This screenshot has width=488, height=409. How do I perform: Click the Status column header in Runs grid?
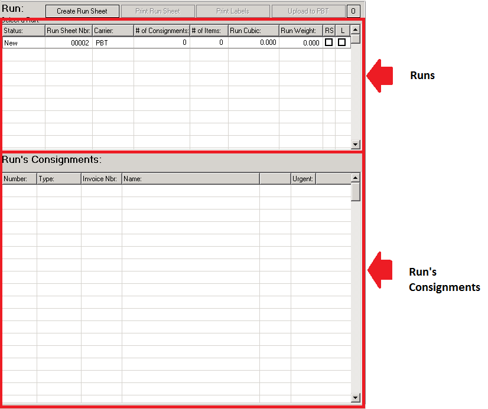tap(24, 31)
